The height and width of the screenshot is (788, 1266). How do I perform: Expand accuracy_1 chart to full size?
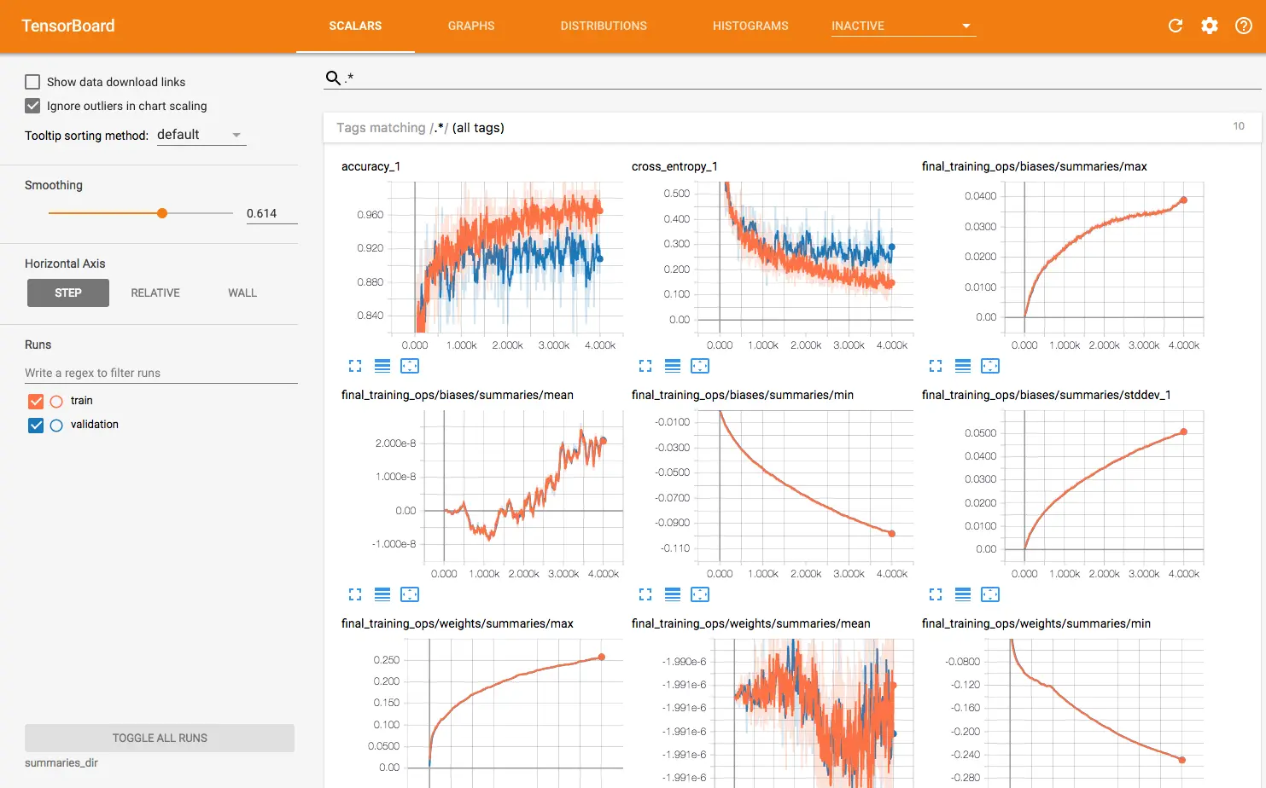[x=355, y=366]
